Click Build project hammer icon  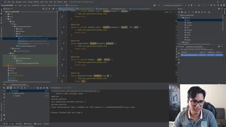(159, 5)
